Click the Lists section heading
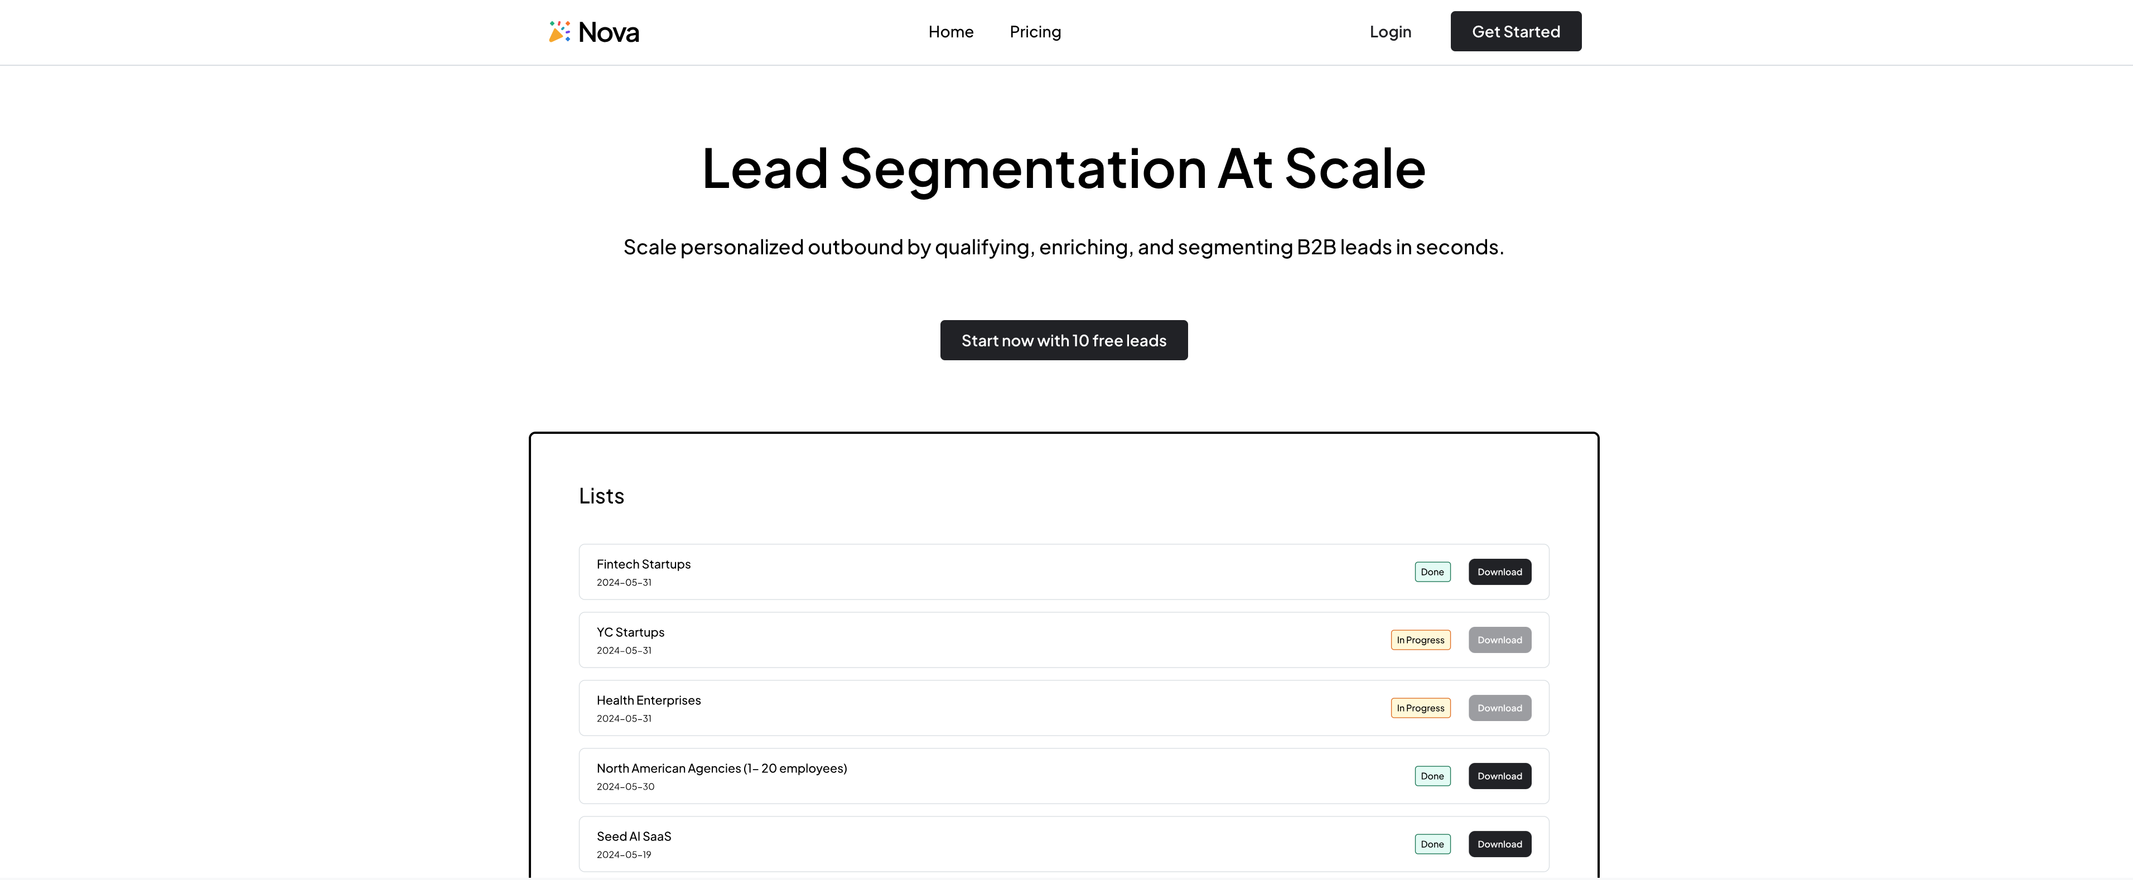This screenshot has width=2133, height=880. coord(601,496)
